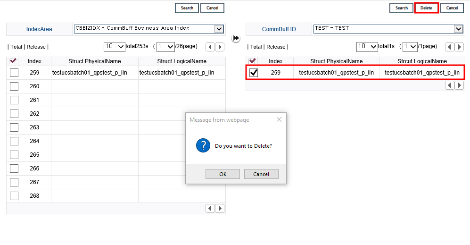Expand the CommBuff ID dropdown
Viewport: 470px width, 245px height.
point(458,29)
